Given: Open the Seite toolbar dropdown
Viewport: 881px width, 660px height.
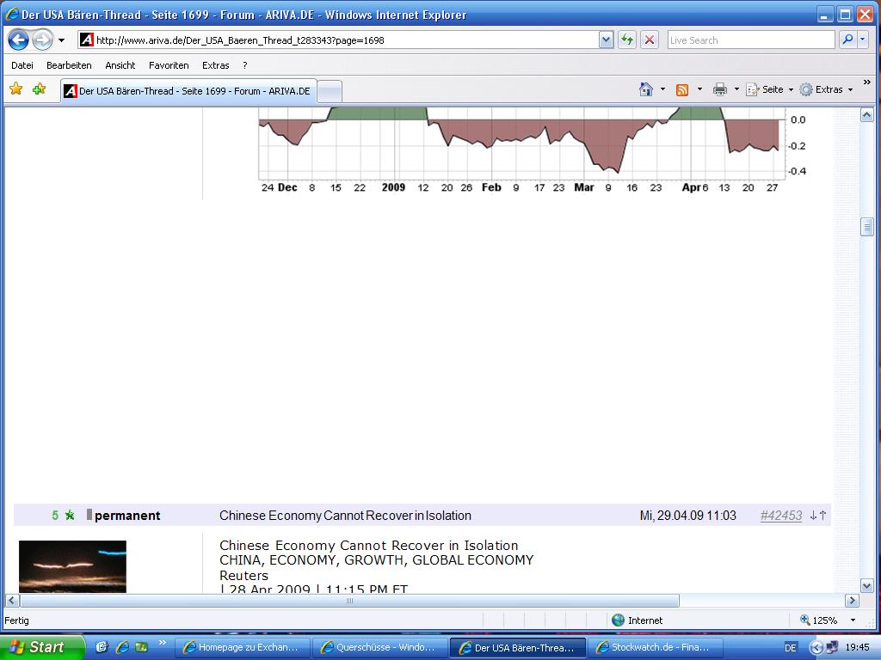Looking at the screenshot, I should coord(770,89).
